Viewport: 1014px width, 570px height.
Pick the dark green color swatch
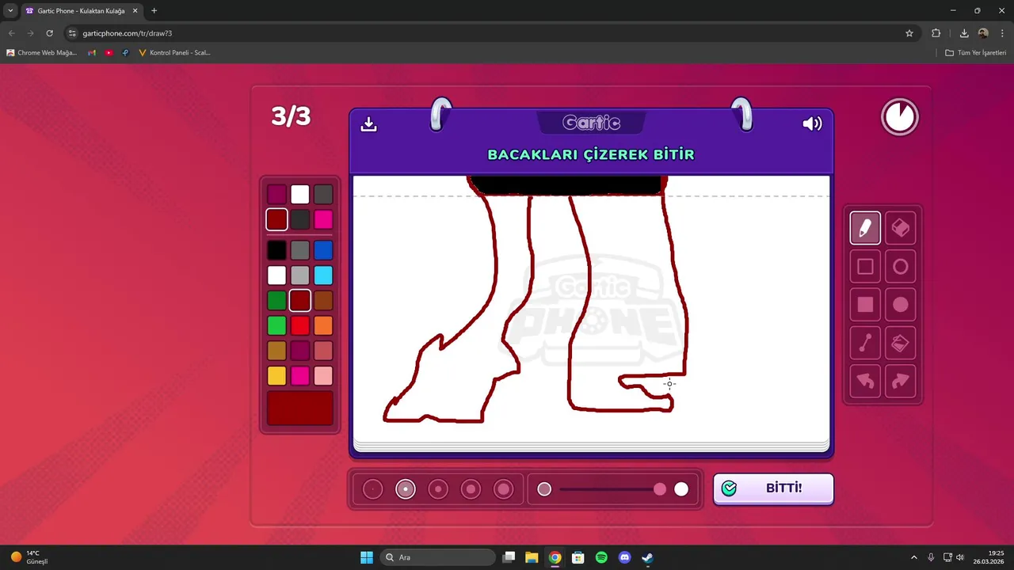[276, 301]
